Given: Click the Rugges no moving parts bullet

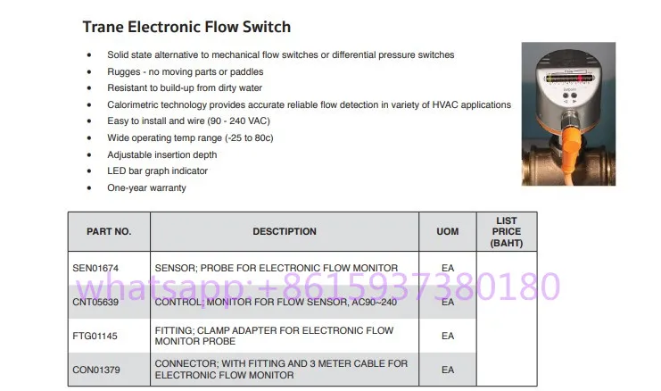Looking at the screenshot, I should [185, 71].
